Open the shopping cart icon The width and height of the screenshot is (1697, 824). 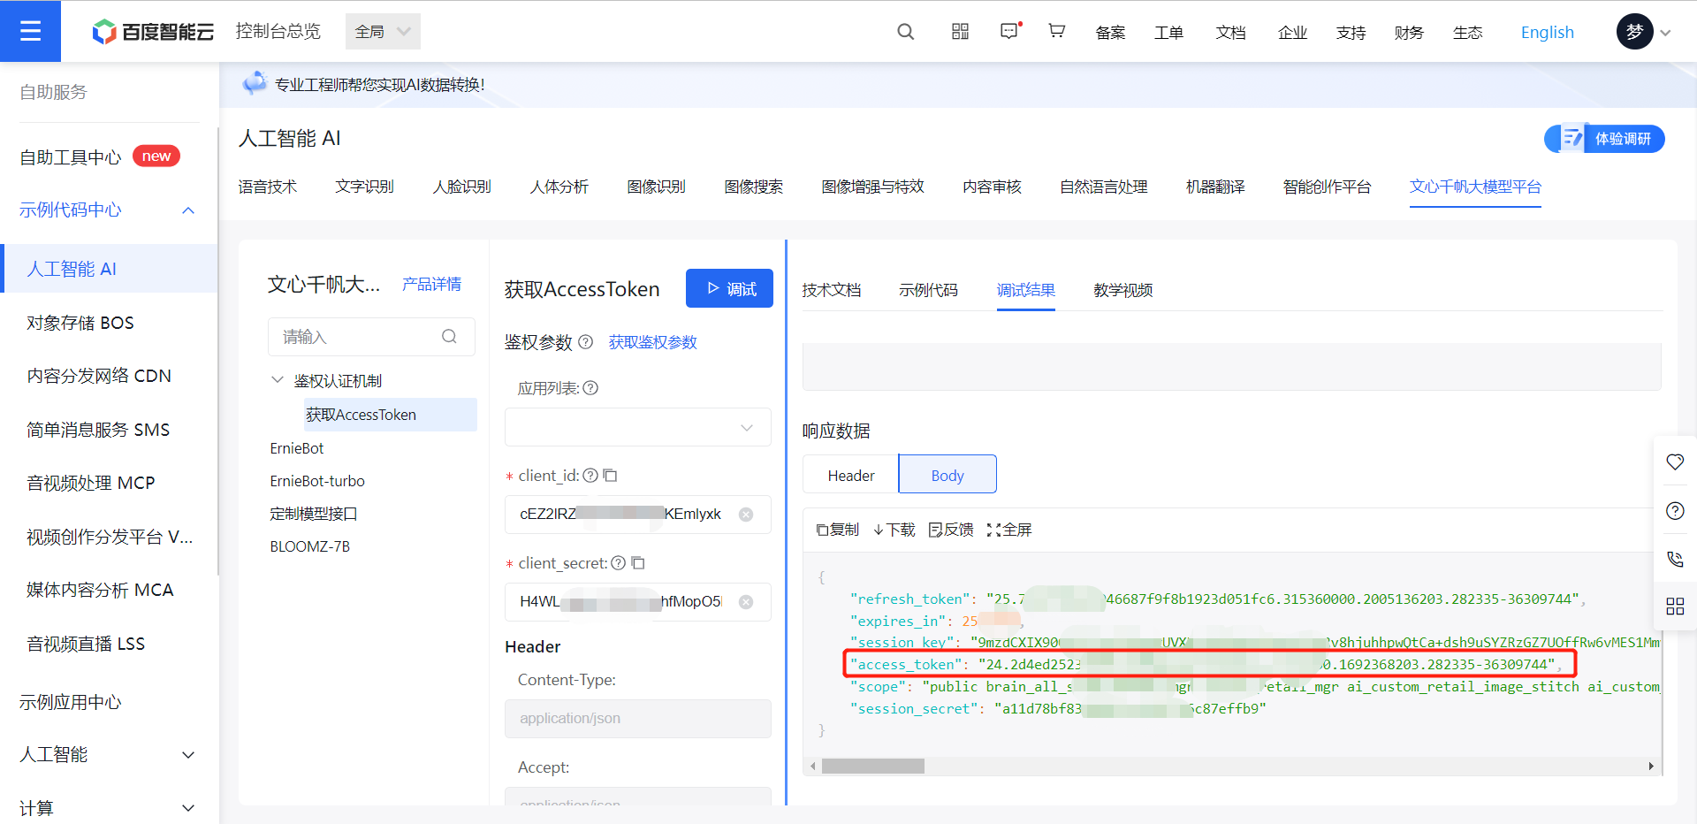1056,32
